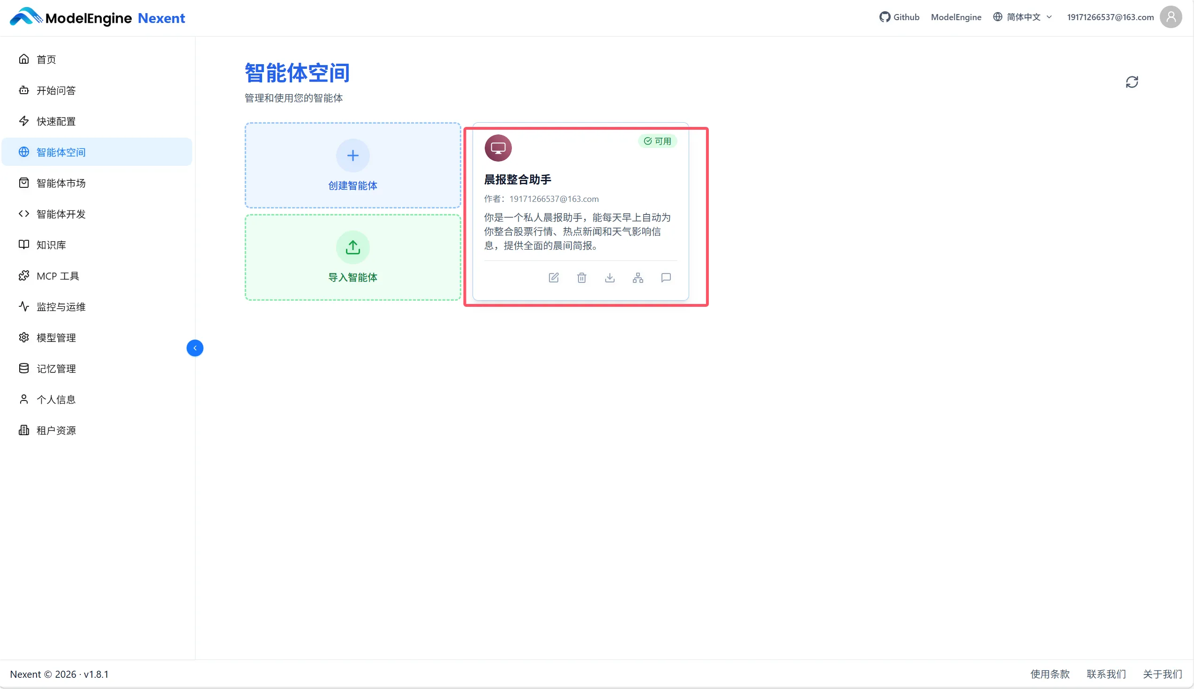Click the 使用条款 footer link
This screenshot has height=689, width=1194.
coord(1050,674)
